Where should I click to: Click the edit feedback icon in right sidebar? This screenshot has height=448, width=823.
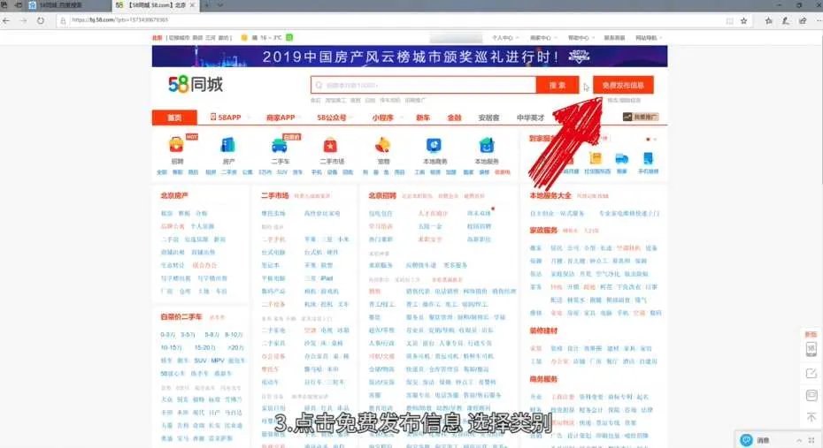(811, 373)
